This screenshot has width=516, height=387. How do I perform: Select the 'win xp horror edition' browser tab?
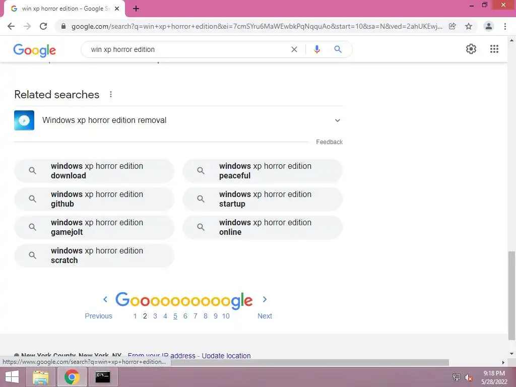click(64, 9)
